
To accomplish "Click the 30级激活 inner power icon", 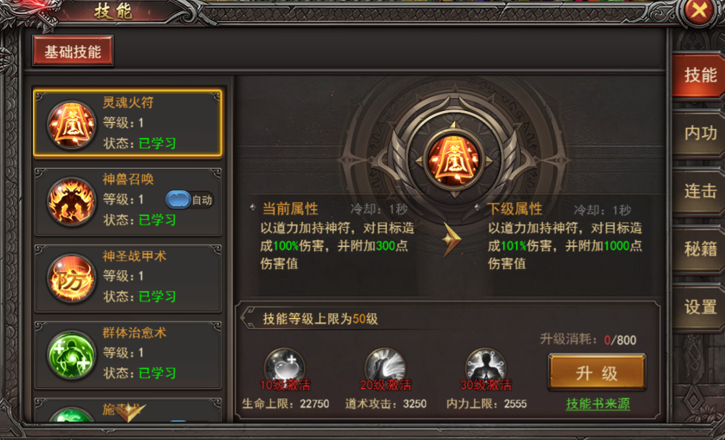I will coord(486,368).
